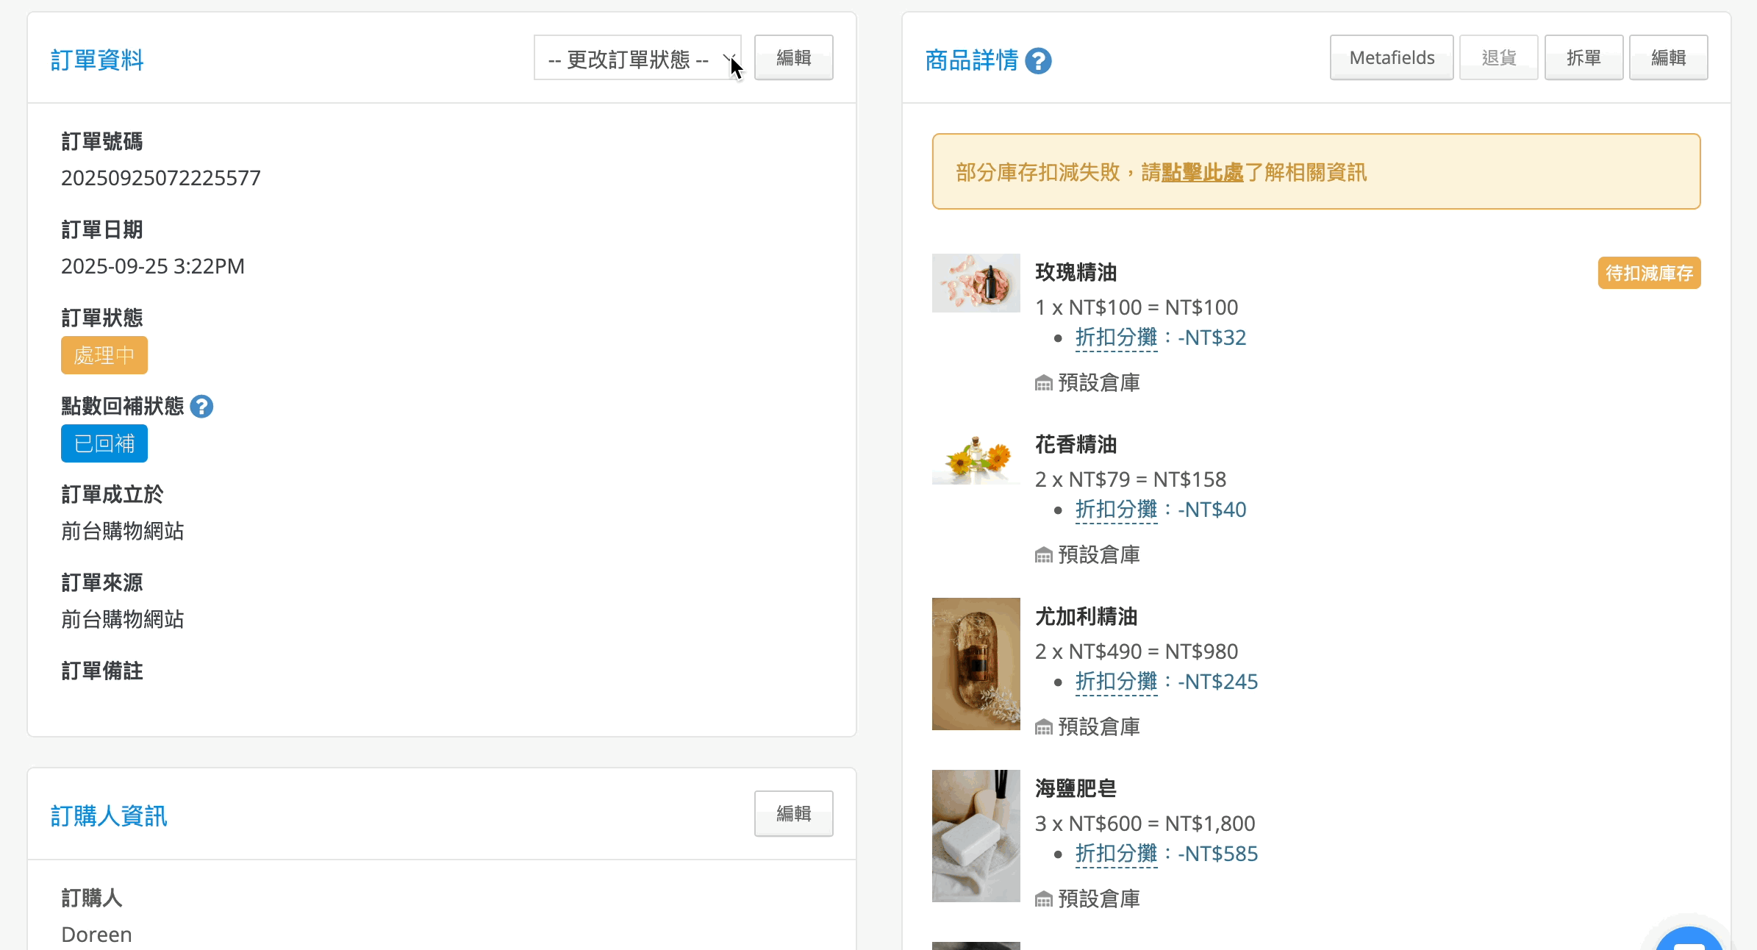
Task: Click warehouse icon under 海鹽肥皂
Action: (x=1044, y=900)
